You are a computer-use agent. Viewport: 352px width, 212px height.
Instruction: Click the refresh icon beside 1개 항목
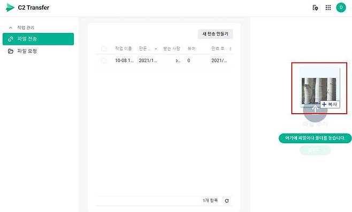tap(227, 201)
